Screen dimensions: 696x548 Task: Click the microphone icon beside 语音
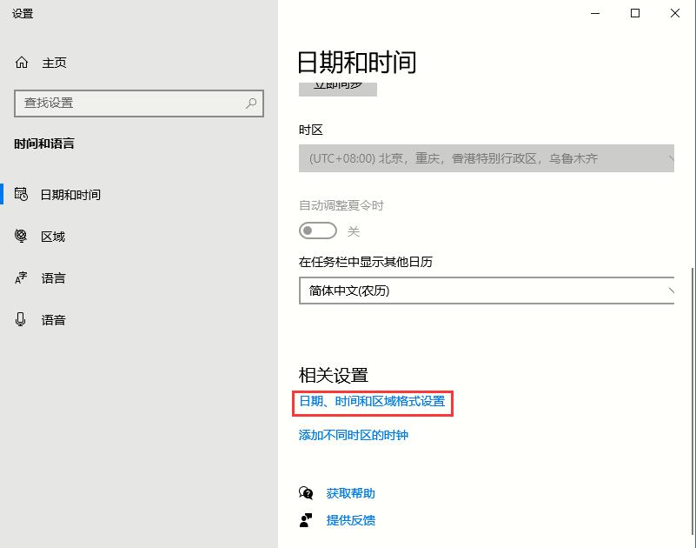(21, 319)
